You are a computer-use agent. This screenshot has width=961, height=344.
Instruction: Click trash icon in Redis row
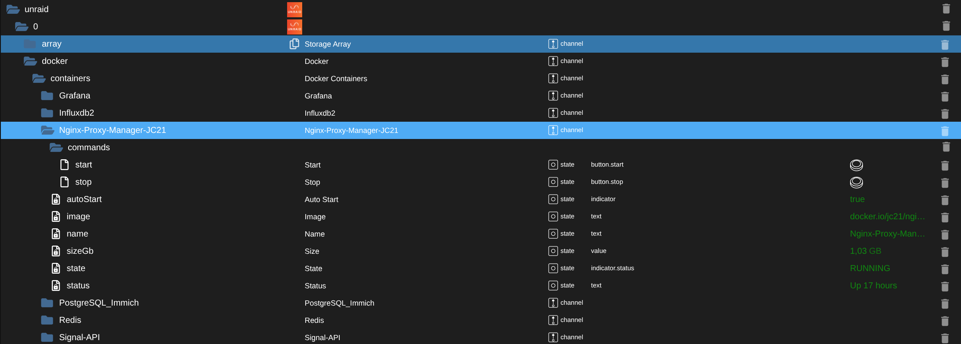945,321
